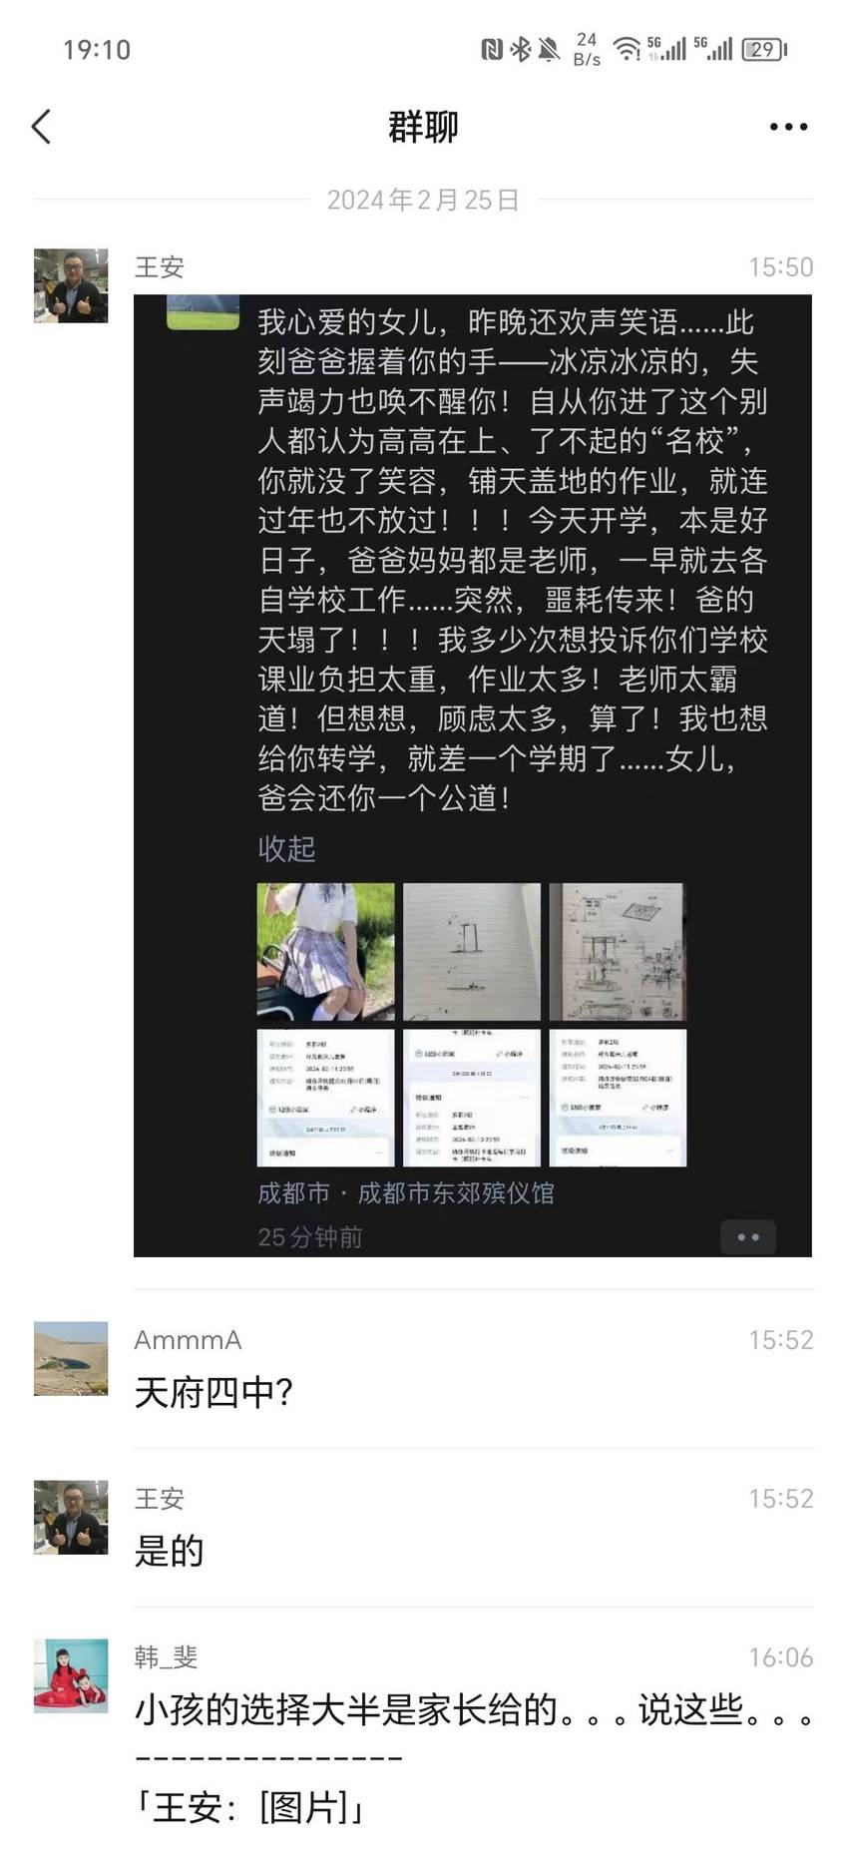848x1863 pixels.
Task: Open the middle notebook sketch thumbnail
Action: point(472,951)
